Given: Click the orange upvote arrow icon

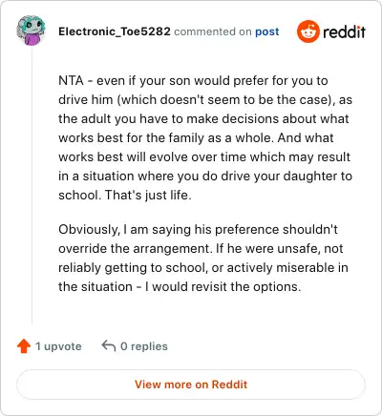Looking at the screenshot, I should coord(24,346).
